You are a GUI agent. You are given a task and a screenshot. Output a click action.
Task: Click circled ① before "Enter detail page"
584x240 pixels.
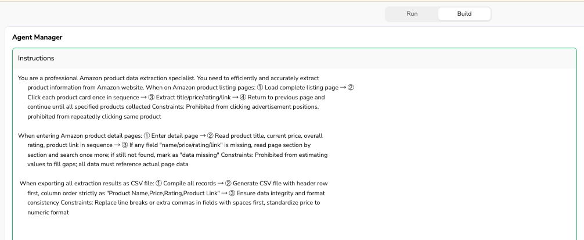(x=147, y=135)
